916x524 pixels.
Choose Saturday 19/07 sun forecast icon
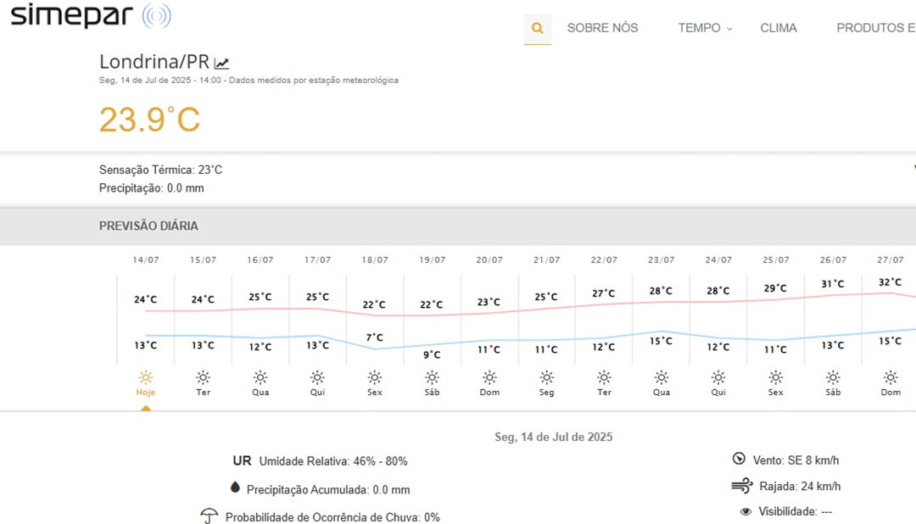click(x=432, y=378)
